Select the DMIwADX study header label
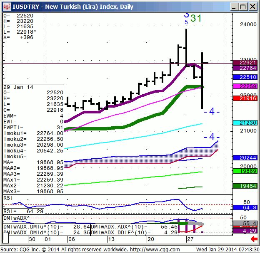 pos(16,217)
